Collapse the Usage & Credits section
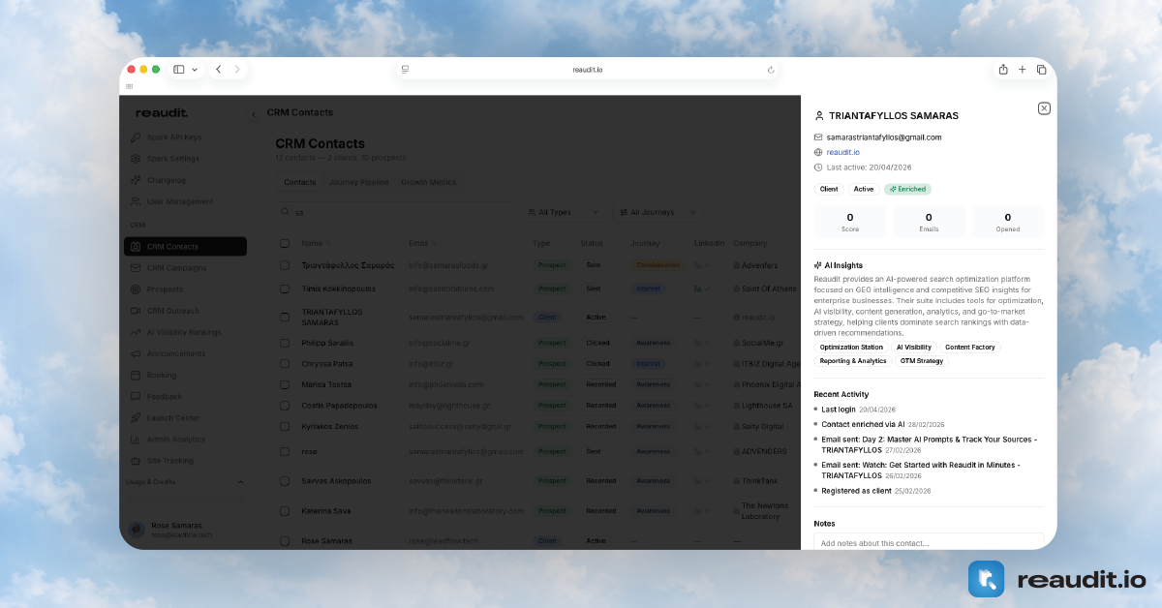 pos(241,482)
